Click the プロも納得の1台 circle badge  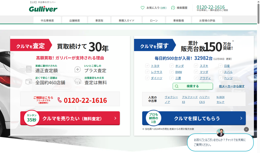pyautogui.click(x=153, y=118)
